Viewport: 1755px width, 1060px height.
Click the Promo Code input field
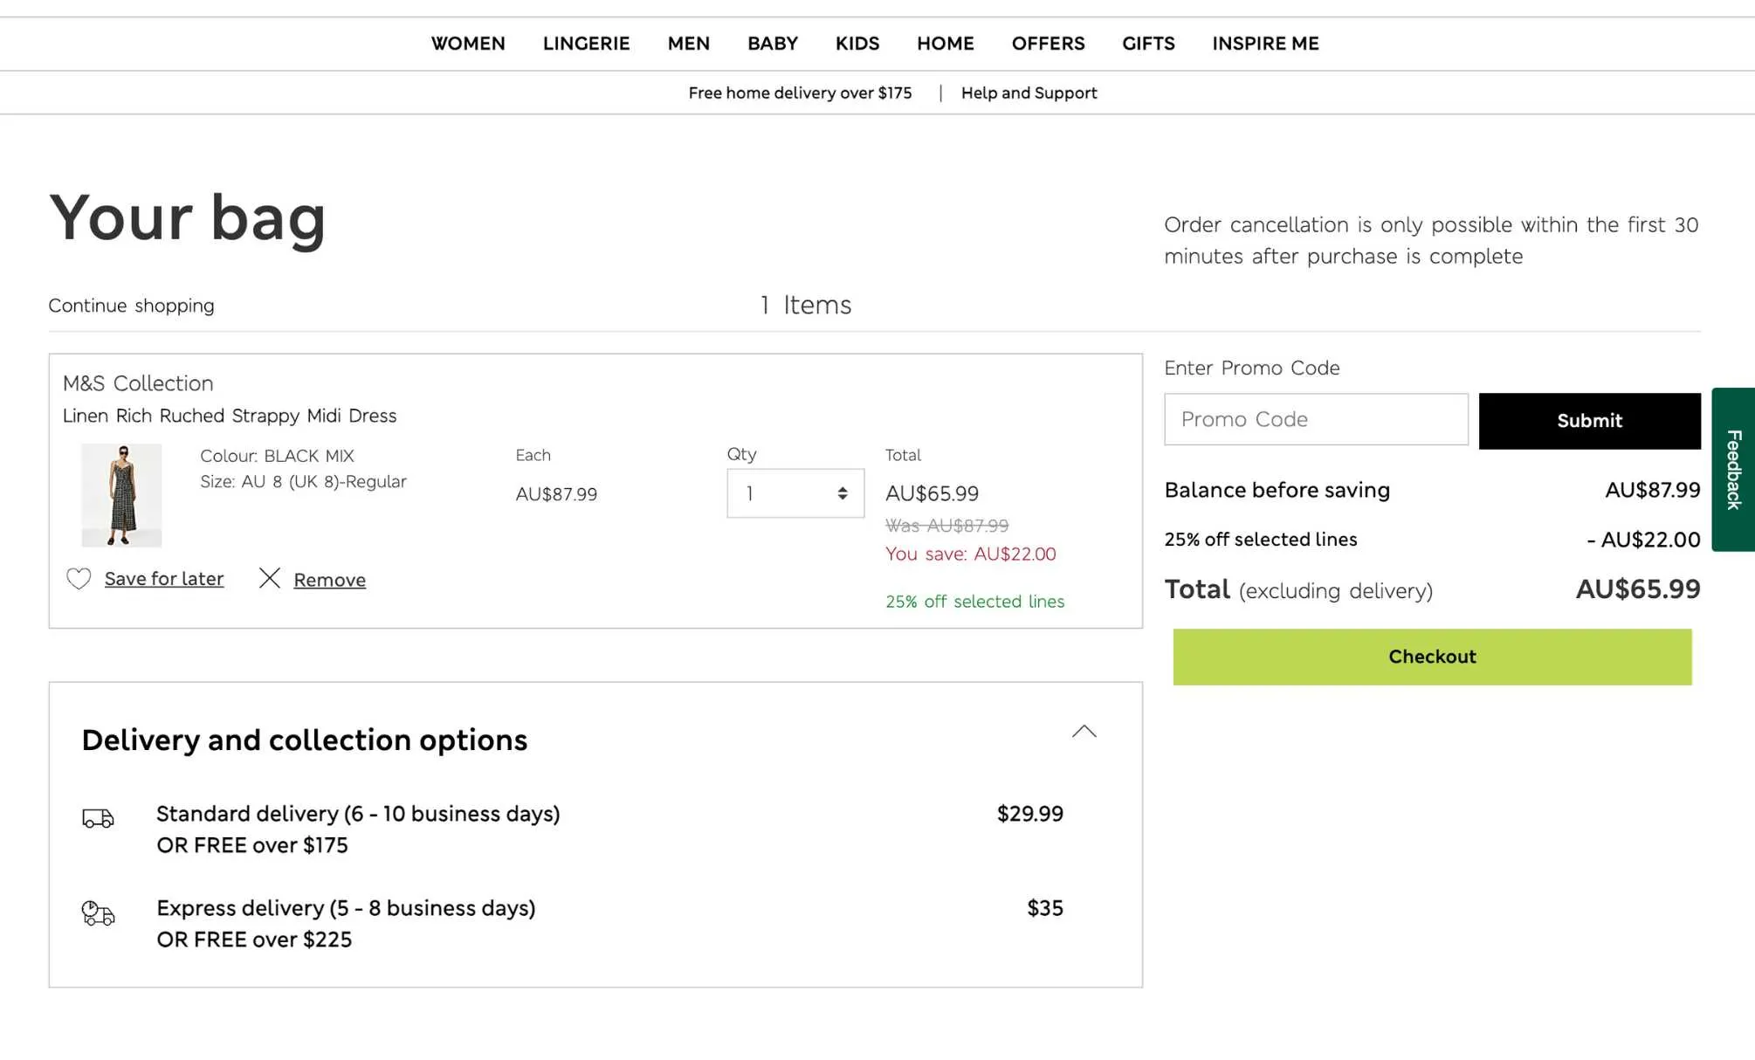(1316, 419)
